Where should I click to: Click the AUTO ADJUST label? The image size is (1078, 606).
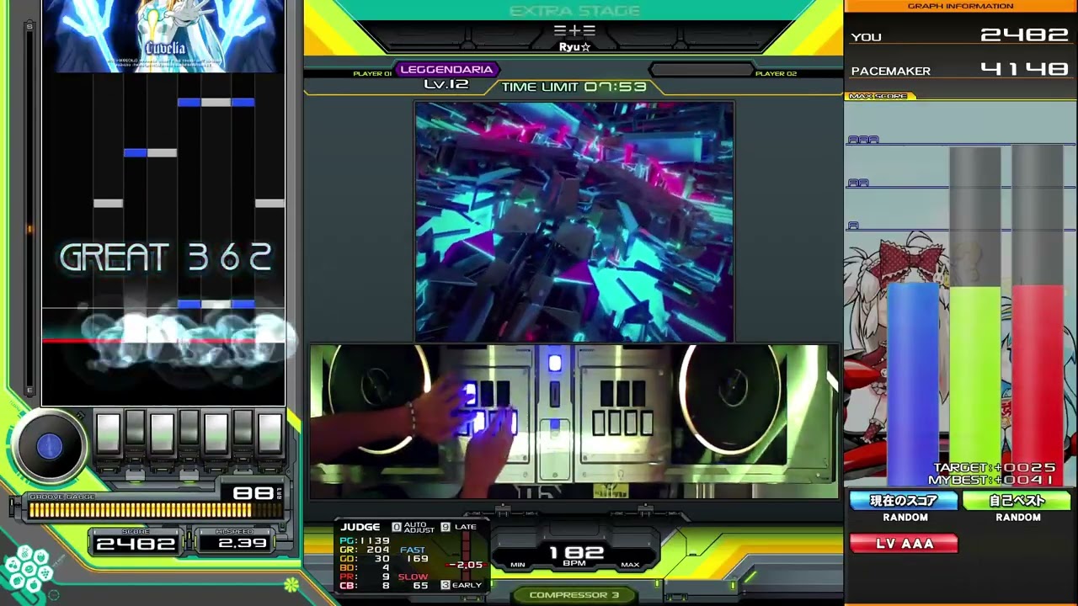pyautogui.click(x=419, y=527)
